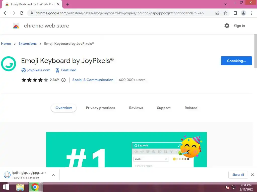Open a new browser tab
This screenshot has height=192, width=257.
coord(68,4)
